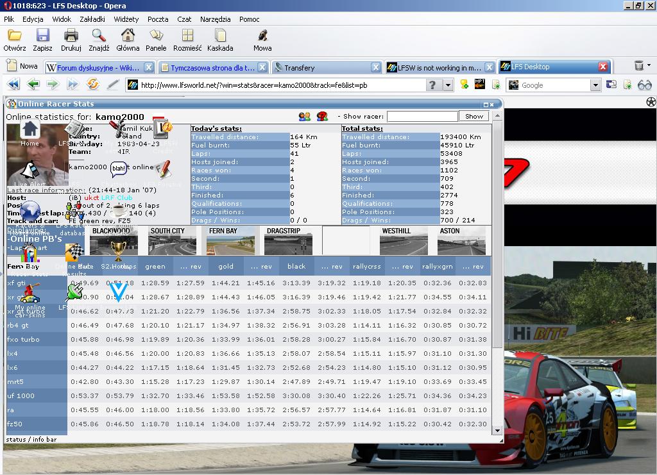This screenshot has width=657, height=475.
Task: Select the Aston track thumbnail
Action: pos(461,240)
